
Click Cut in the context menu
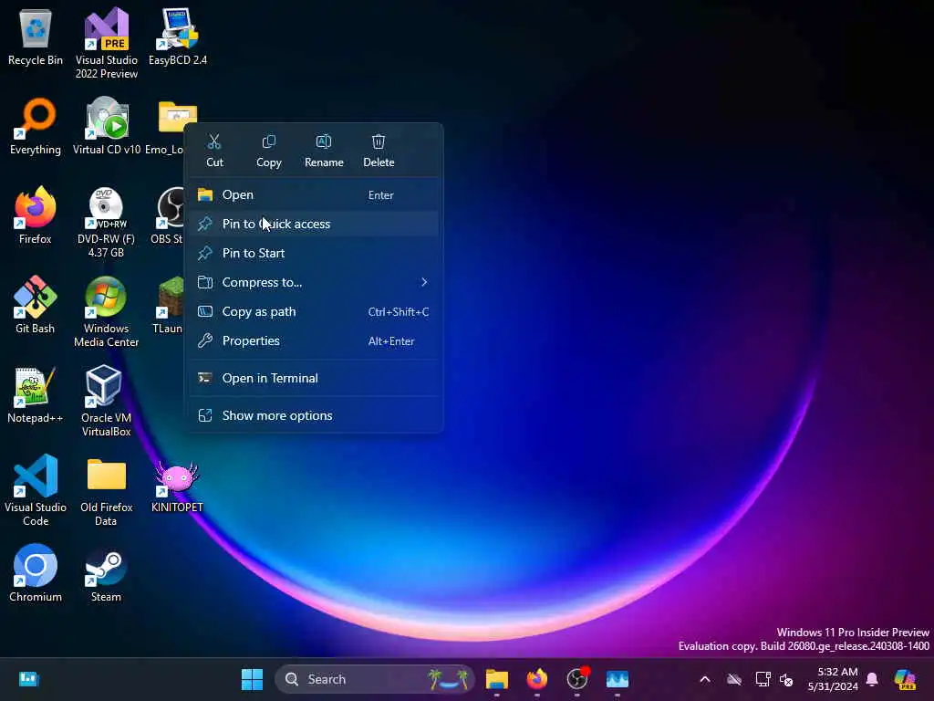[214, 151]
